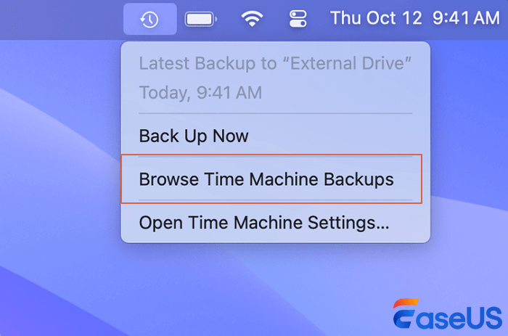
Task: Click separator above Open Time Machine Settings
Action: (x=276, y=200)
